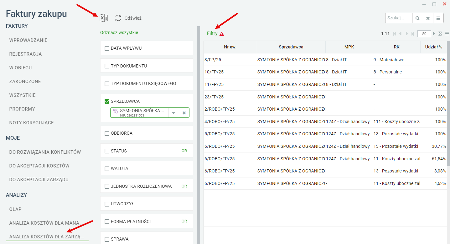Tick the FORMA PŁATNOŚCI filter checkbox
Screen dimensions: 450x244
click(x=107, y=222)
